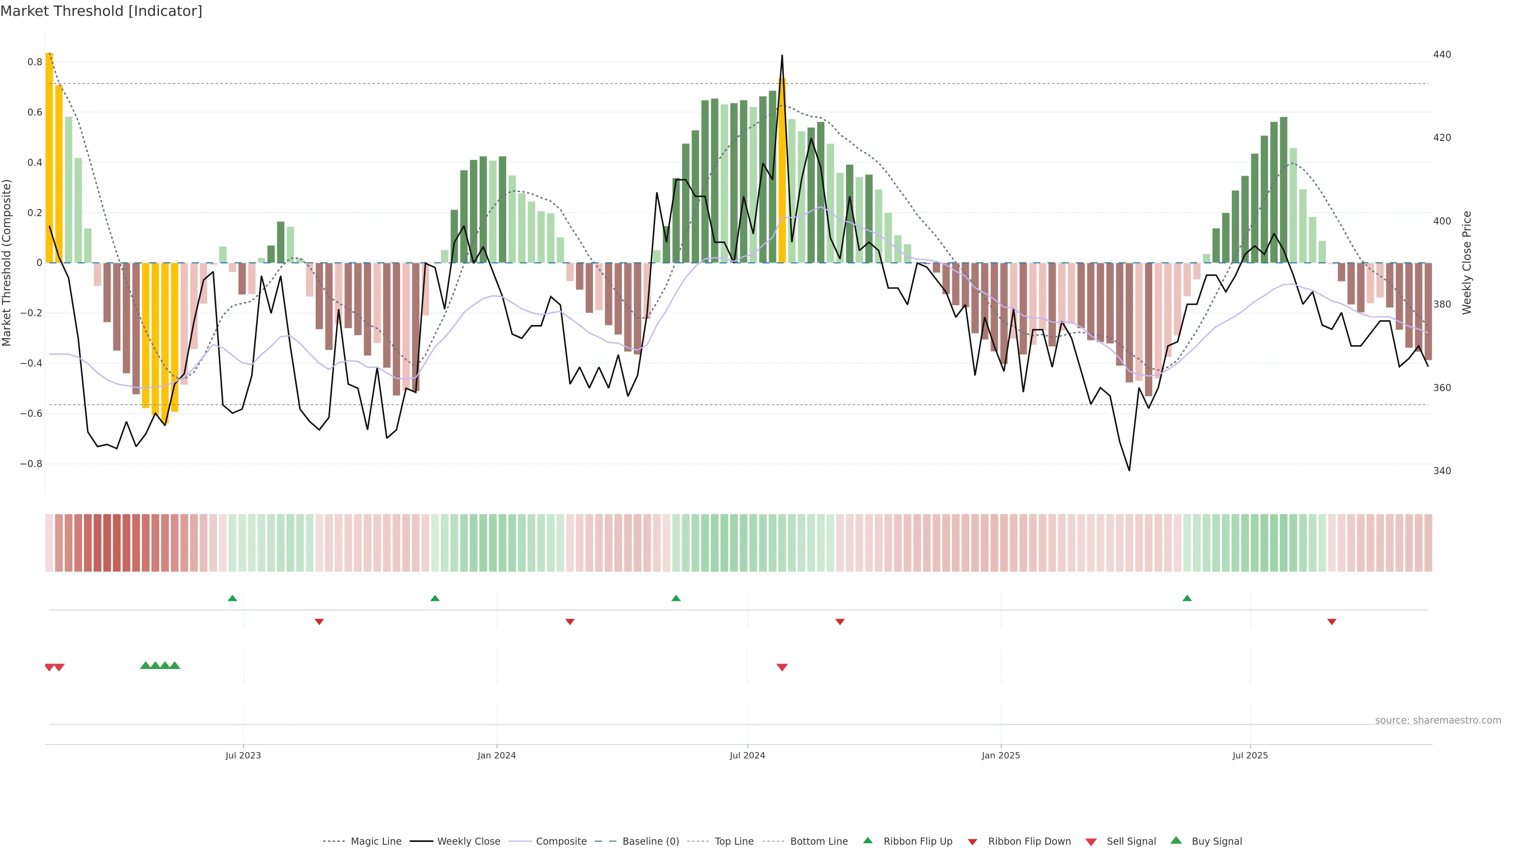Click ribbon flip up marker before Jul 2025
This screenshot has height=855, width=1521.
click(x=1187, y=598)
